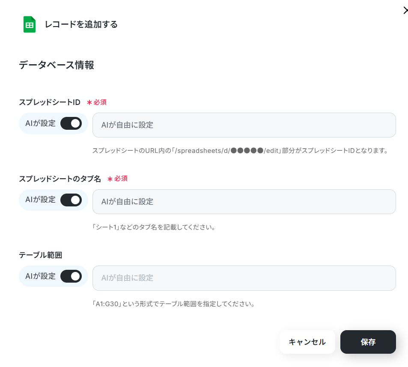Click the 必須 mark beside スプレッドシートのタブ名
This screenshot has height=367, width=408.
point(117,179)
